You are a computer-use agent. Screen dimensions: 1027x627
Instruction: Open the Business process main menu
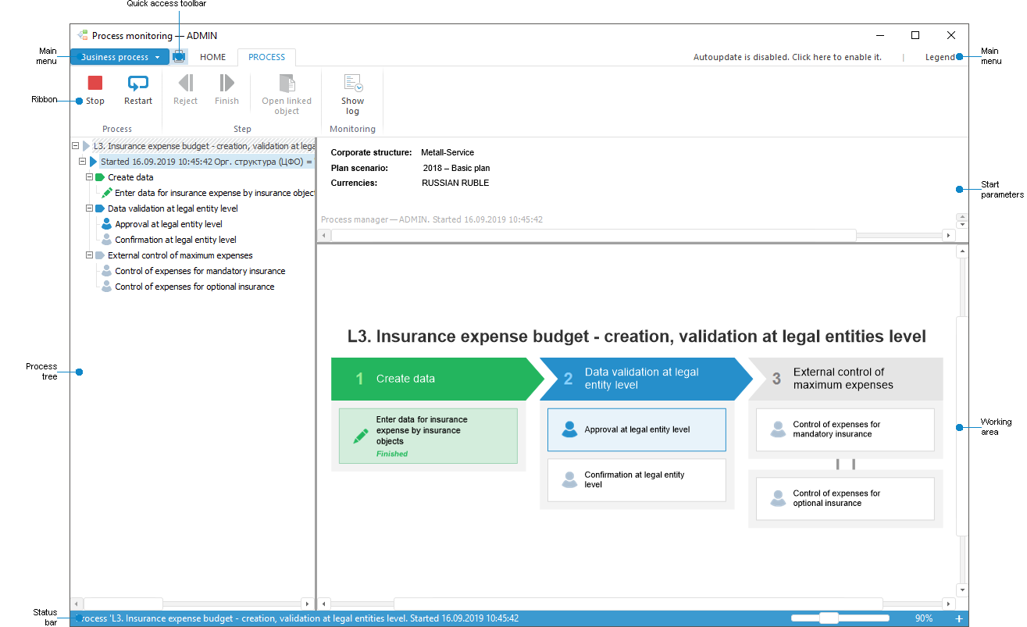(119, 57)
